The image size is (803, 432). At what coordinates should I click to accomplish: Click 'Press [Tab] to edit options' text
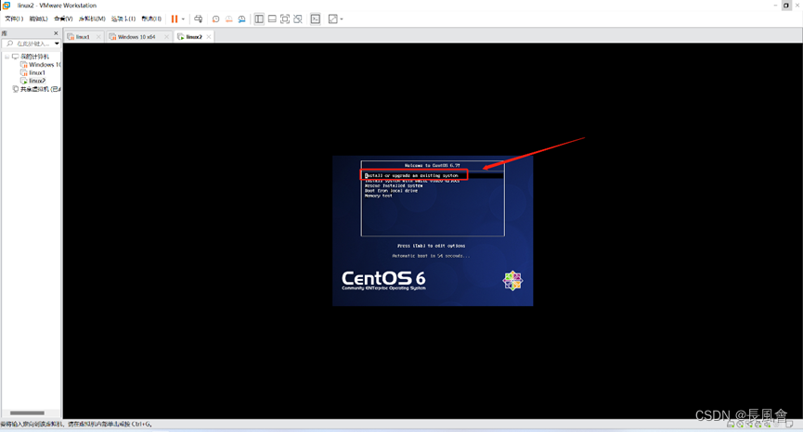pos(431,246)
